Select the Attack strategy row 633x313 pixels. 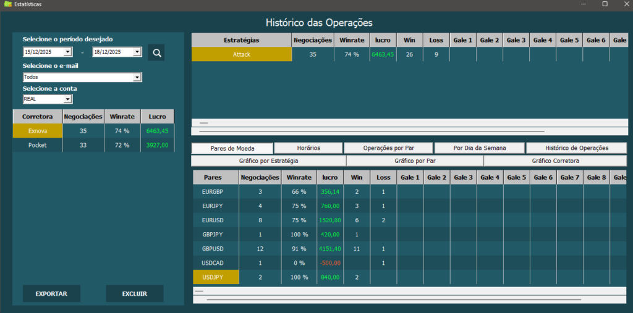point(241,54)
